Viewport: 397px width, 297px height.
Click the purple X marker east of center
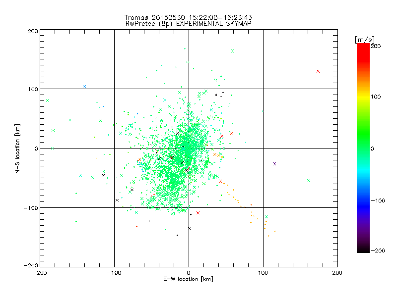[x=274, y=164]
